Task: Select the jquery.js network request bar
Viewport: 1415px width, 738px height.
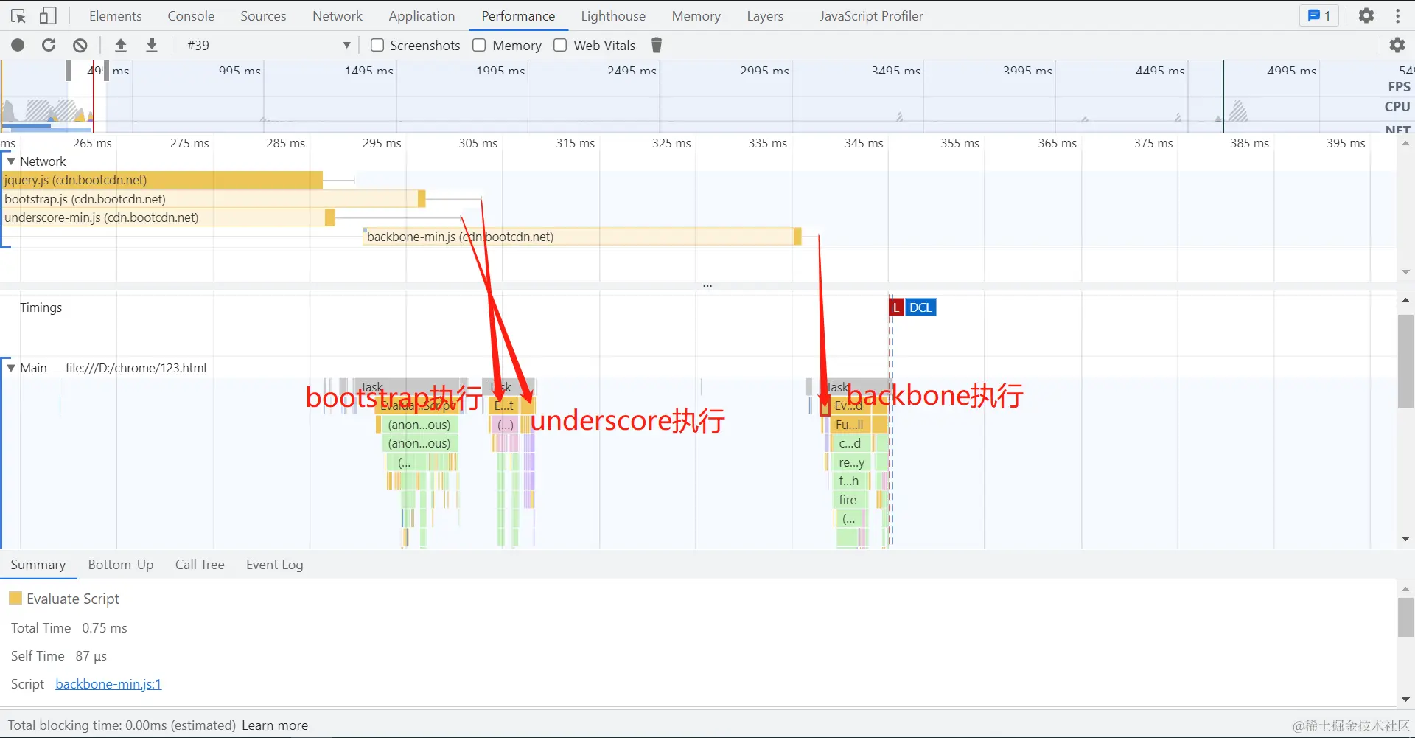Action: tap(162, 180)
